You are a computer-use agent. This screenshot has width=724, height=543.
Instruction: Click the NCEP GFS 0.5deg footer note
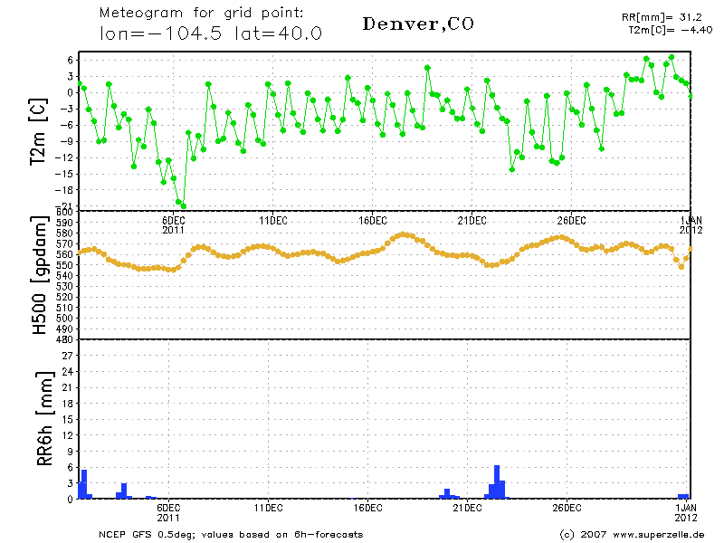tap(231, 534)
